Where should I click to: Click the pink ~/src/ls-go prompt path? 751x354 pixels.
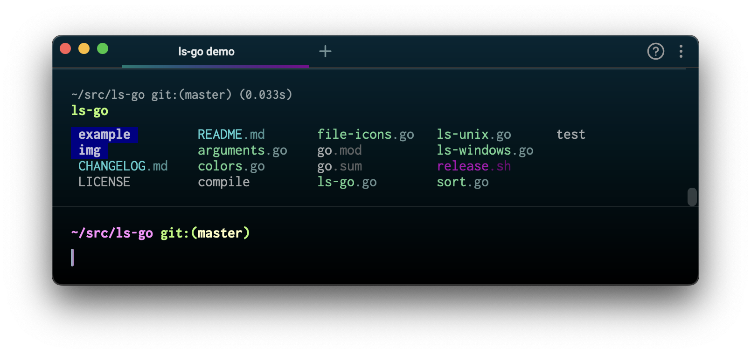click(112, 233)
